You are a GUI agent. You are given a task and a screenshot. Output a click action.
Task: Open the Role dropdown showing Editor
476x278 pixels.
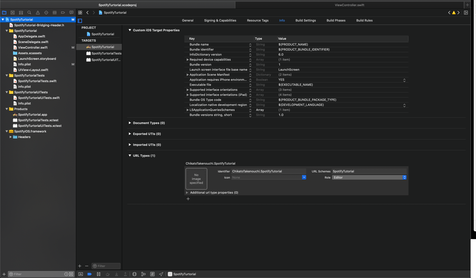[369, 177]
